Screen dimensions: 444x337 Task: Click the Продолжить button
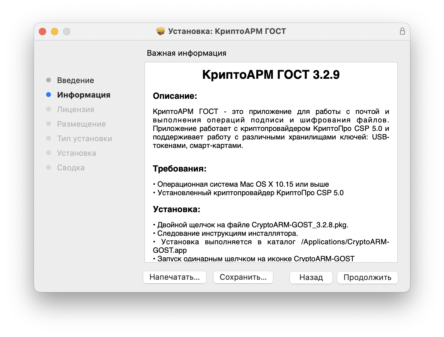[367, 277]
